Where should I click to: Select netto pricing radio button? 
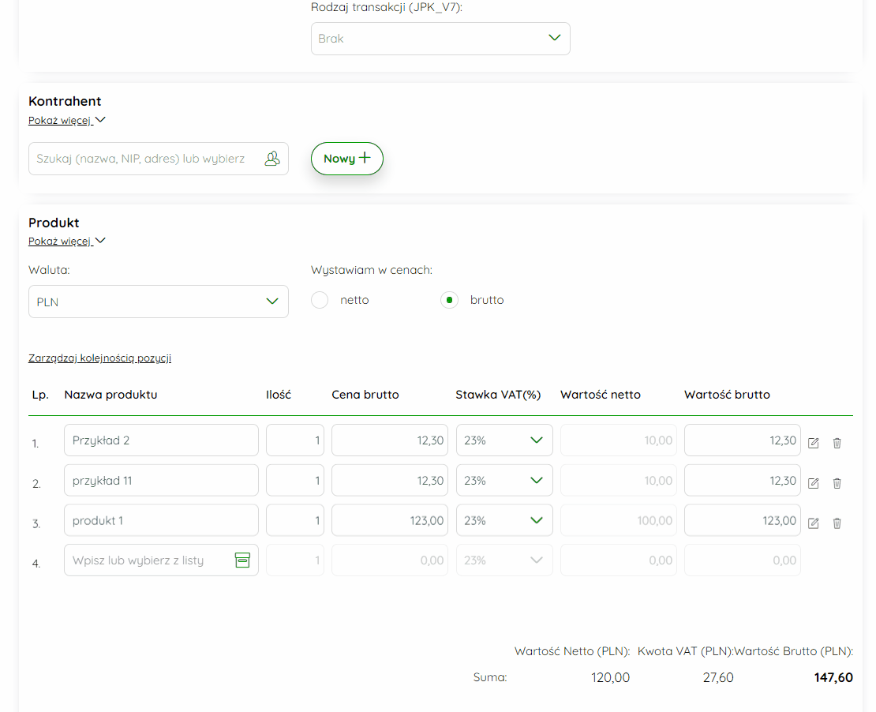[320, 300]
